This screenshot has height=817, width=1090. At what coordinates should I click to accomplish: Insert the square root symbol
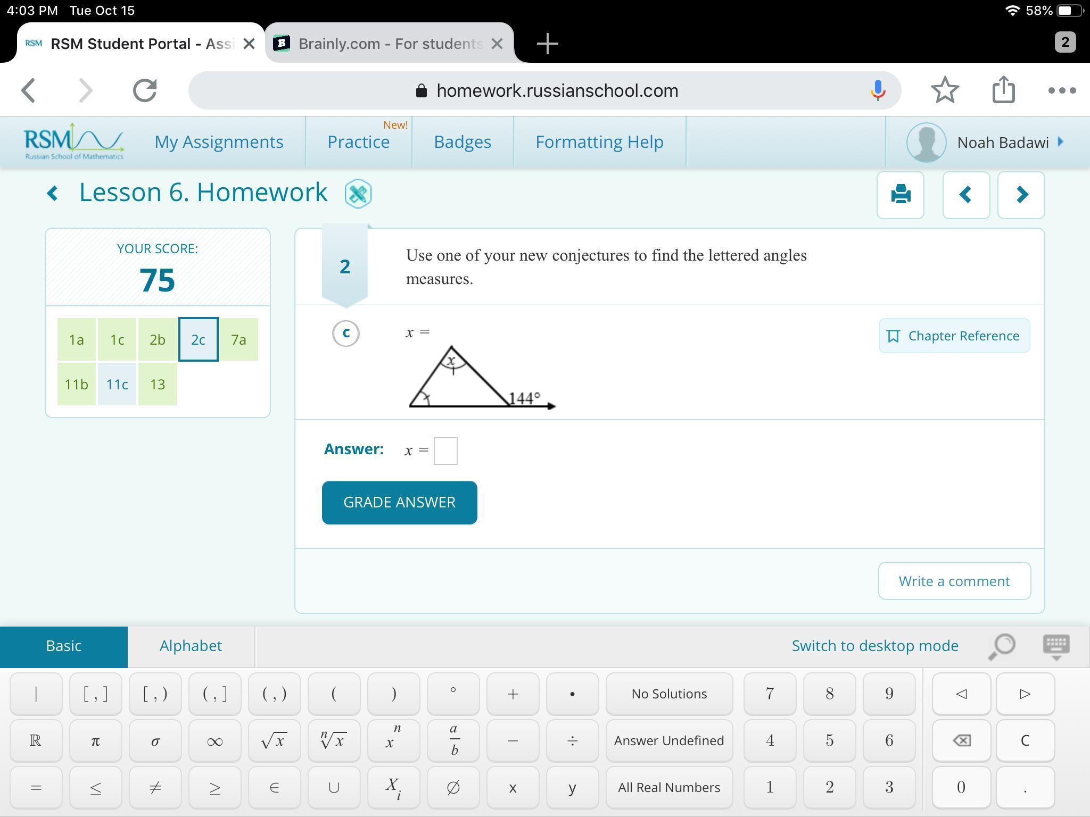coord(274,740)
